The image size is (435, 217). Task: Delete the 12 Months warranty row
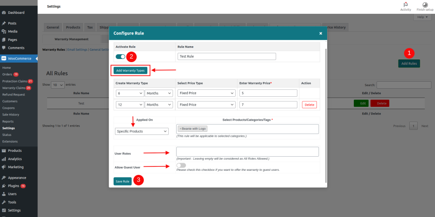click(x=309, y=105)
